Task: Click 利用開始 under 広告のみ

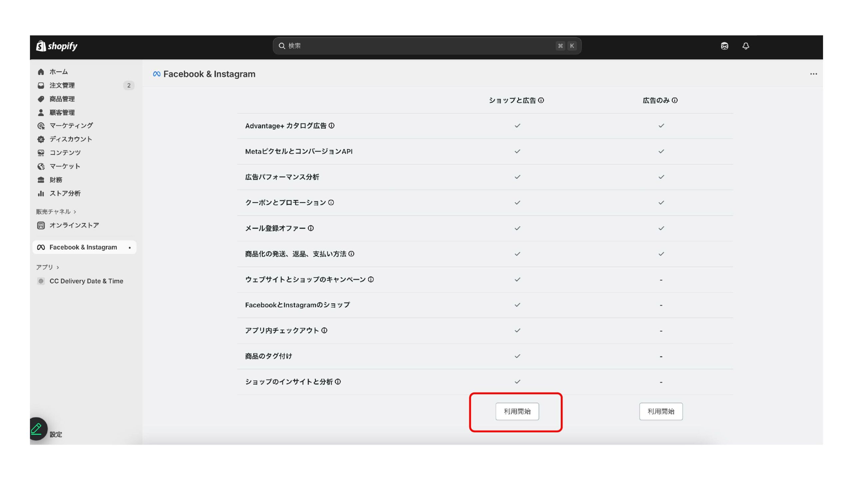Action: point(661,411)
